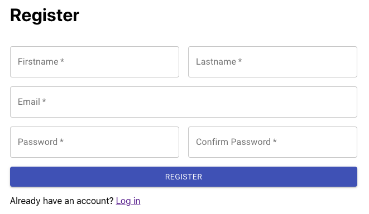Activate the Confirm Password field
Screen dimensions: 369x214
tap(272, 142)
